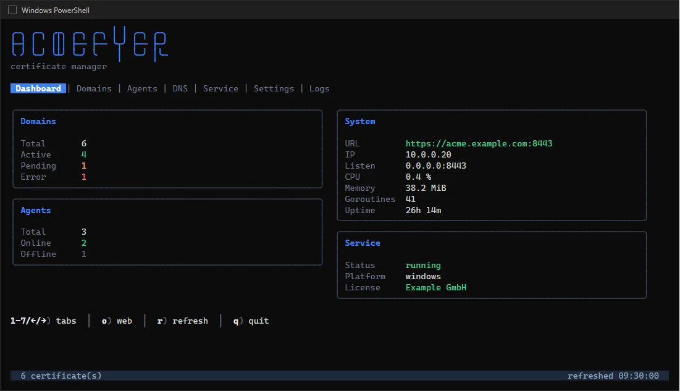Click the PowerShell window icon in title bar
The height and width of the screenshot is (391, 680).
12,10
